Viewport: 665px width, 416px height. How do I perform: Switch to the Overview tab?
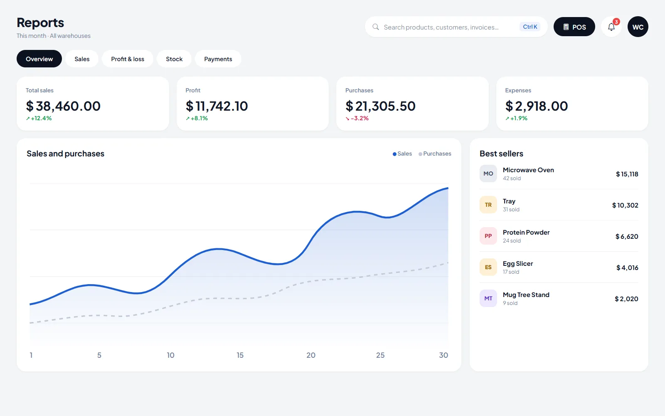coord(39,59)
